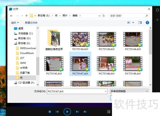Expand chevron after 新加卷 (E:) in path
160x116 pixels.
point(52,16)
